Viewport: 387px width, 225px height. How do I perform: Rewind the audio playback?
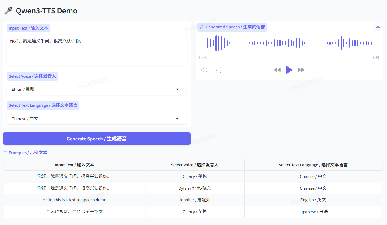click(x=277, y=70)
